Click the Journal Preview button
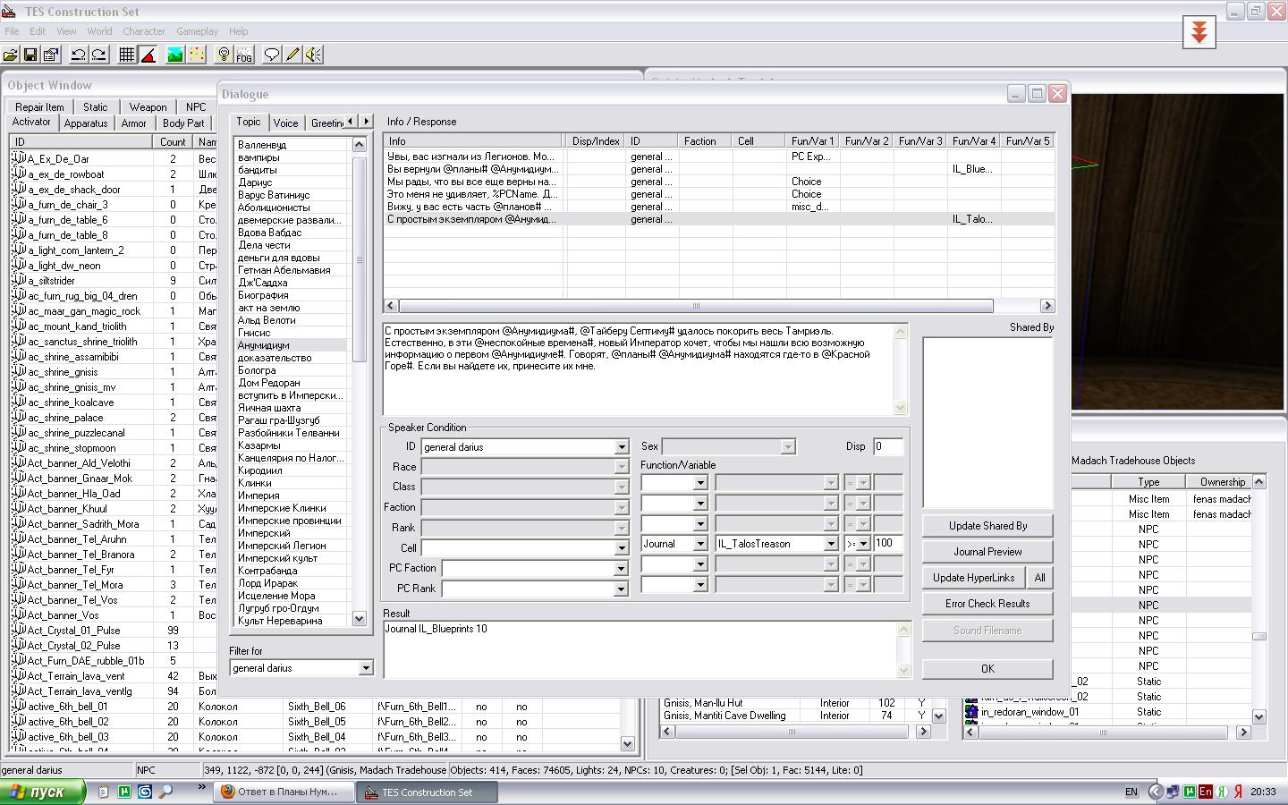 tap(987, 552)
